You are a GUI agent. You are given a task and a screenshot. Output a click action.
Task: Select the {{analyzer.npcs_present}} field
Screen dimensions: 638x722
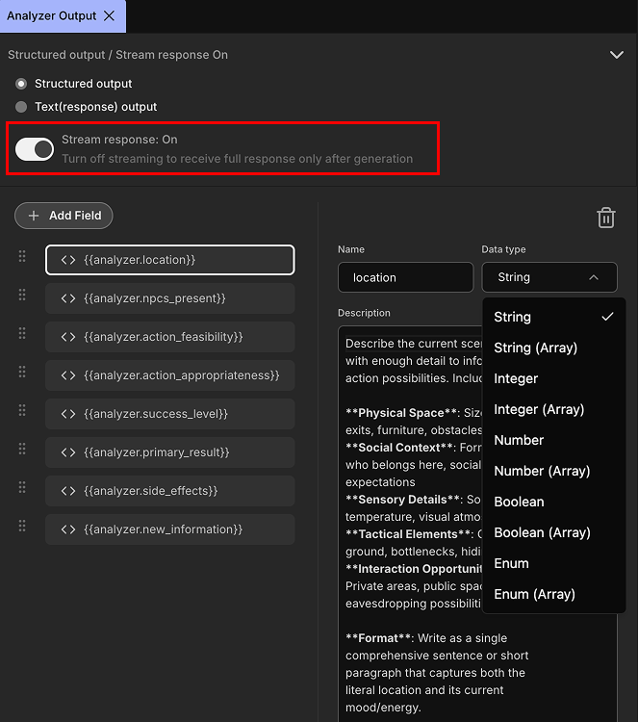170,298
